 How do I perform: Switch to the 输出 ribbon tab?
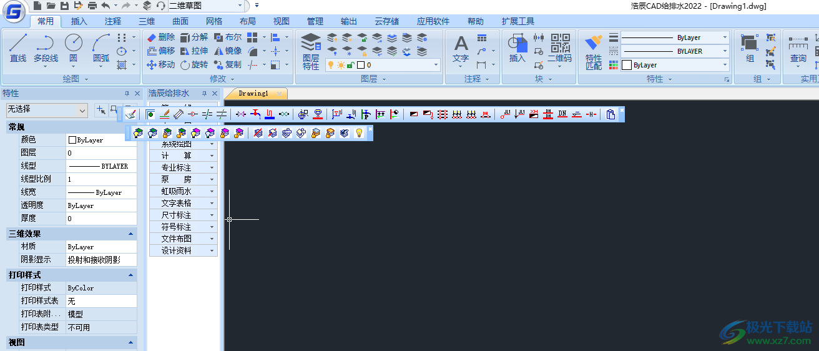pyautogui.click(x=349, y=21)
